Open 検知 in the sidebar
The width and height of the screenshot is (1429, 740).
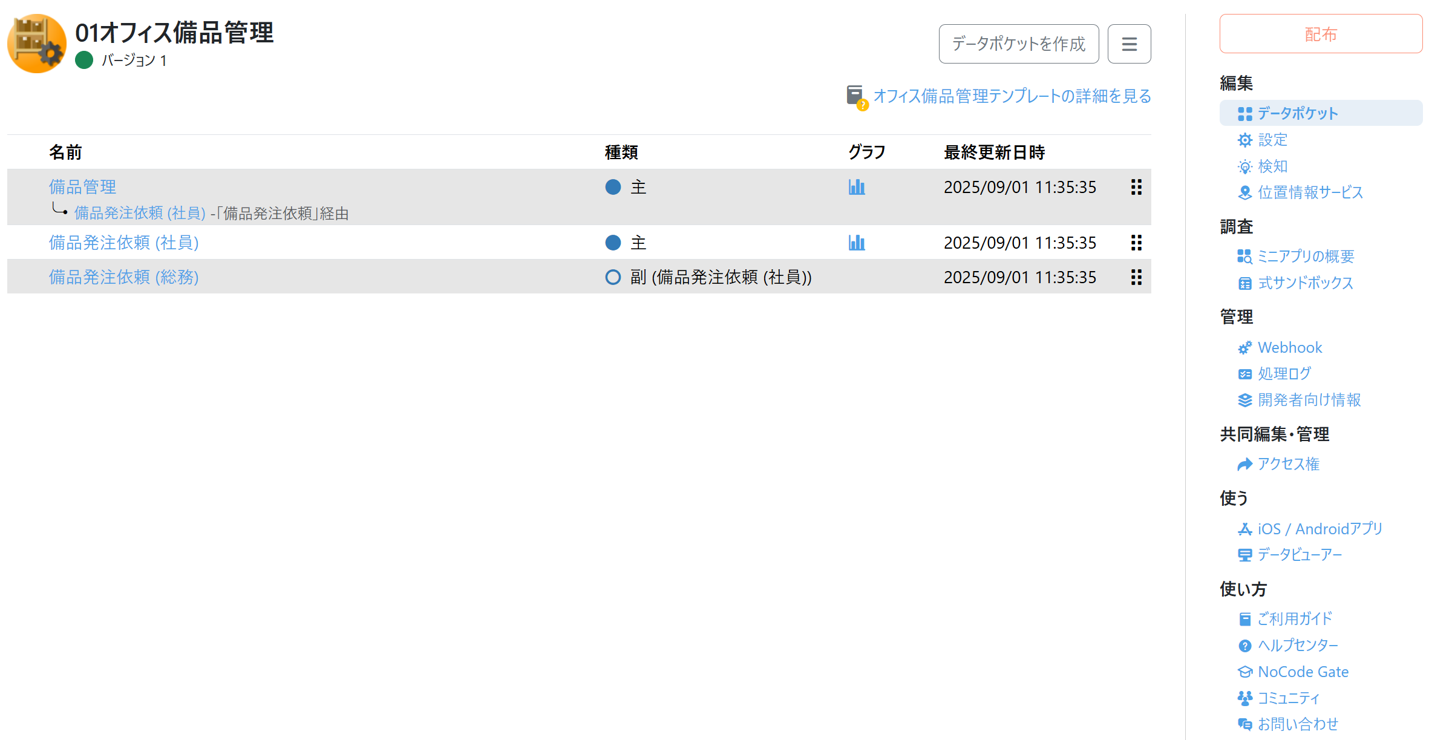[x=1272, y=166]
